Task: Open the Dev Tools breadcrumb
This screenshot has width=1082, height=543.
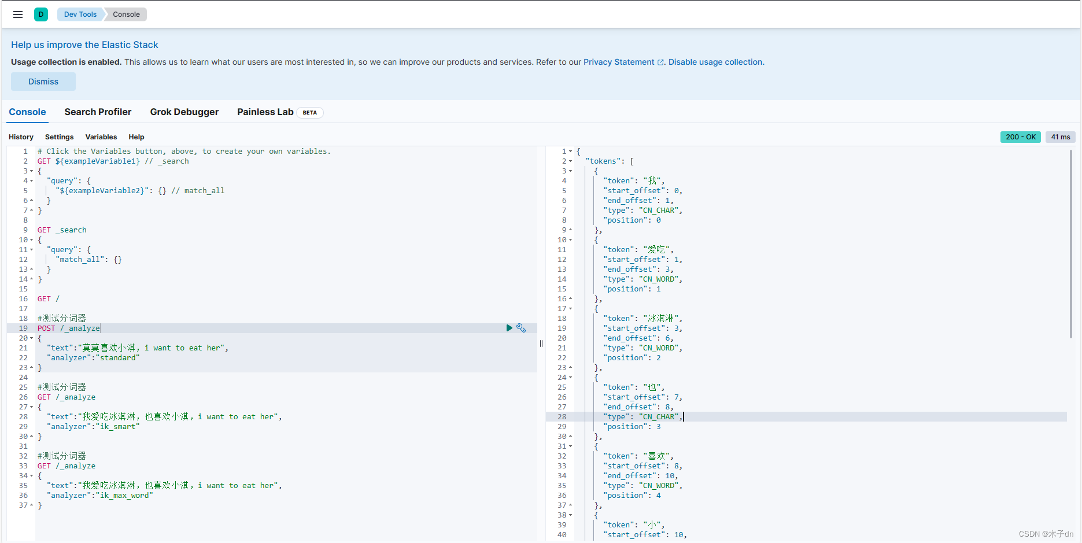Action: tap(80, 14)
